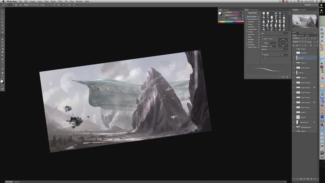Select the Lasso tool
The width and height of the screenshot is (325, 183).
coord(3,19)
